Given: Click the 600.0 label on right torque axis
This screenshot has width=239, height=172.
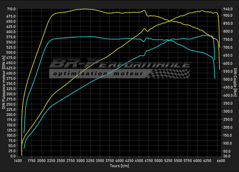Looking at the screenshot, I should (x=227, y=63).
